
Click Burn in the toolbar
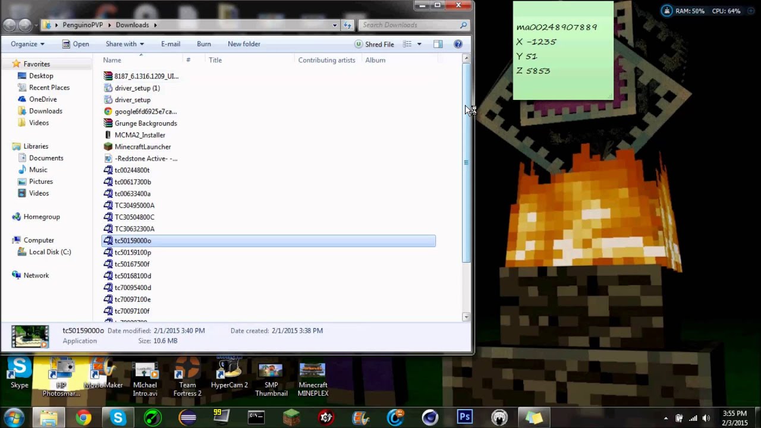204,44
